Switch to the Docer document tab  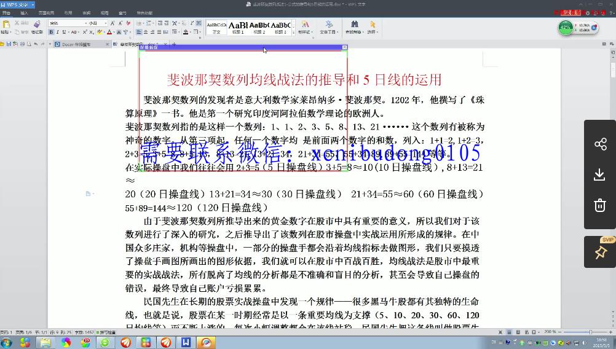point(76,44)
